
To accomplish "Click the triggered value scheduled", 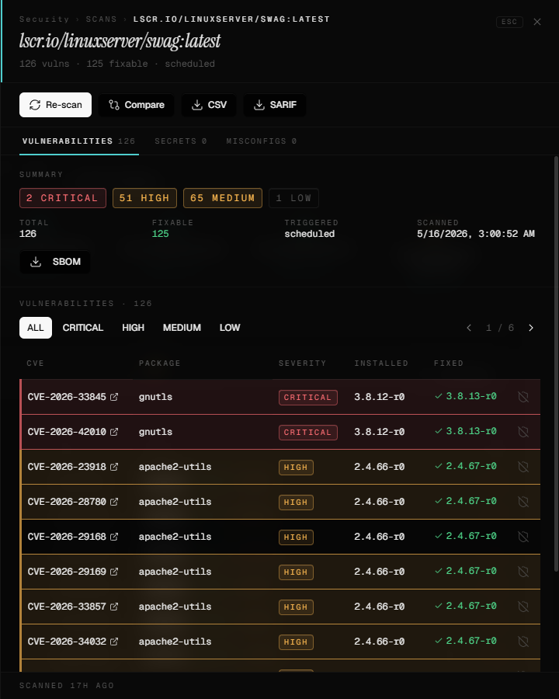I will [309, 234].
